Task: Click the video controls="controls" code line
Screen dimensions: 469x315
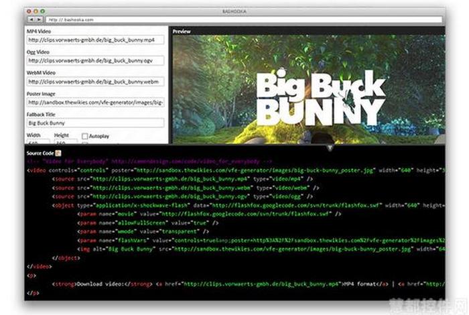Action: pyautogui.click(x=236, y=170)
